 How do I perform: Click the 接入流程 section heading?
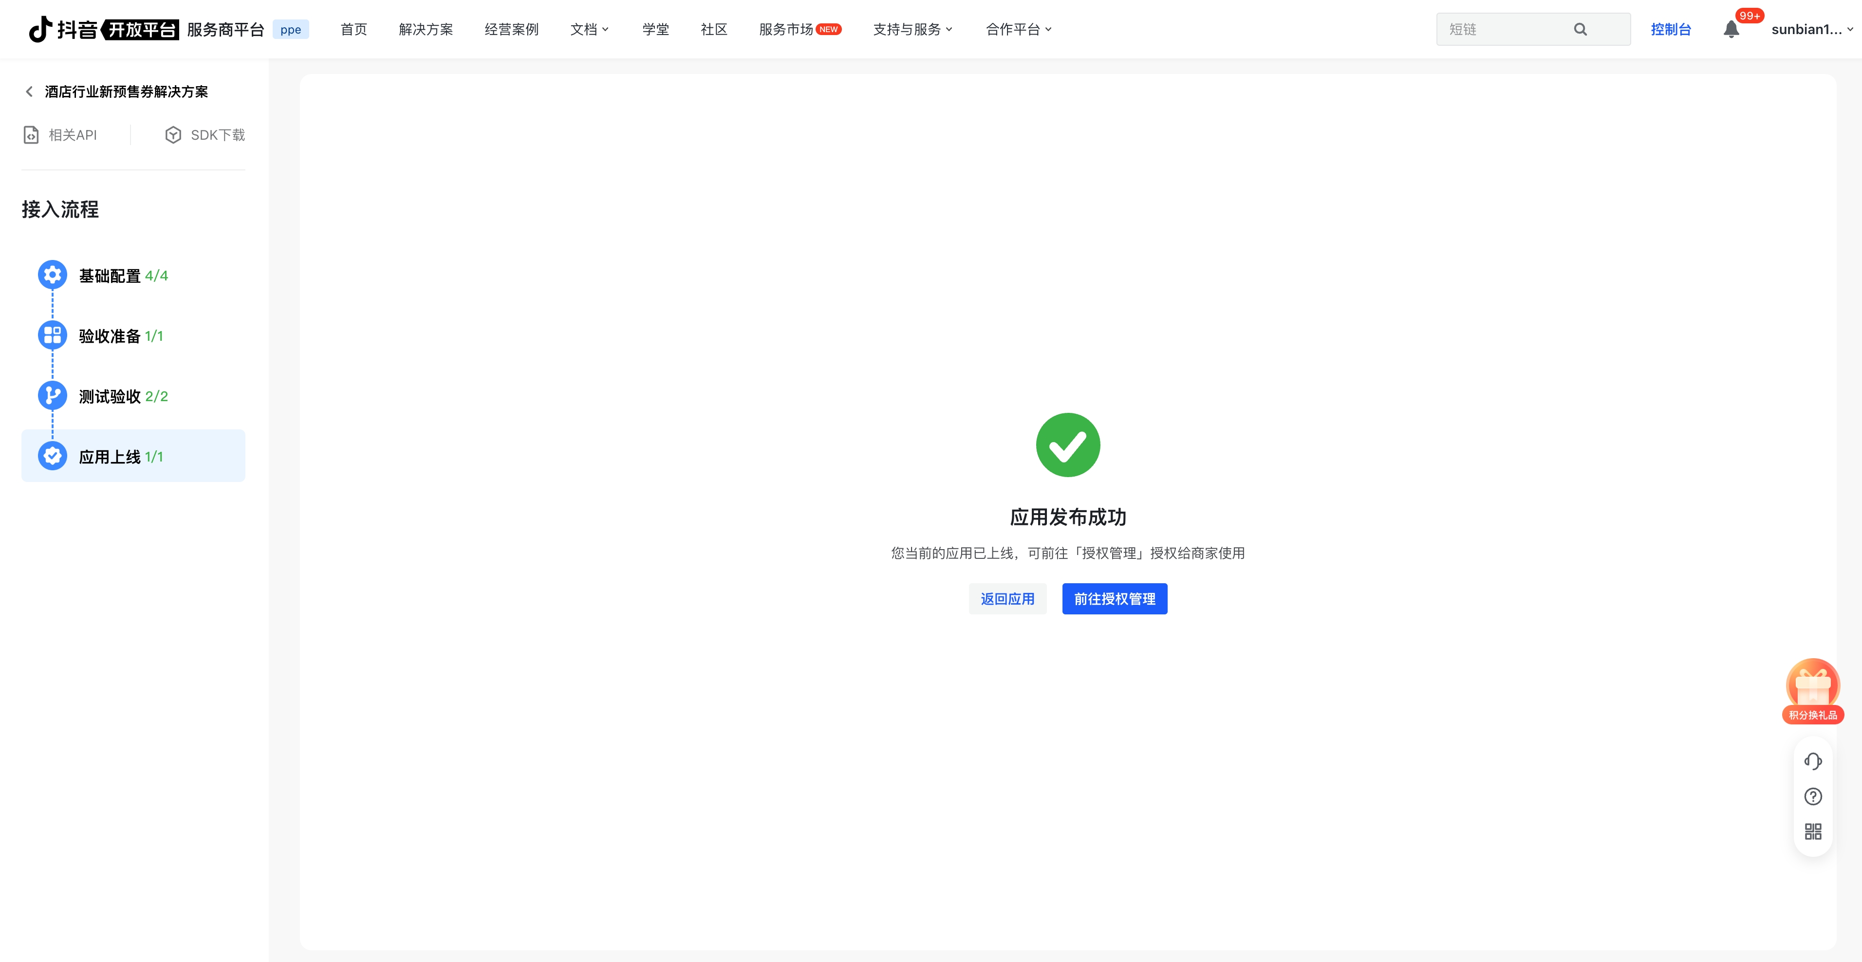(x=60, y=209)
